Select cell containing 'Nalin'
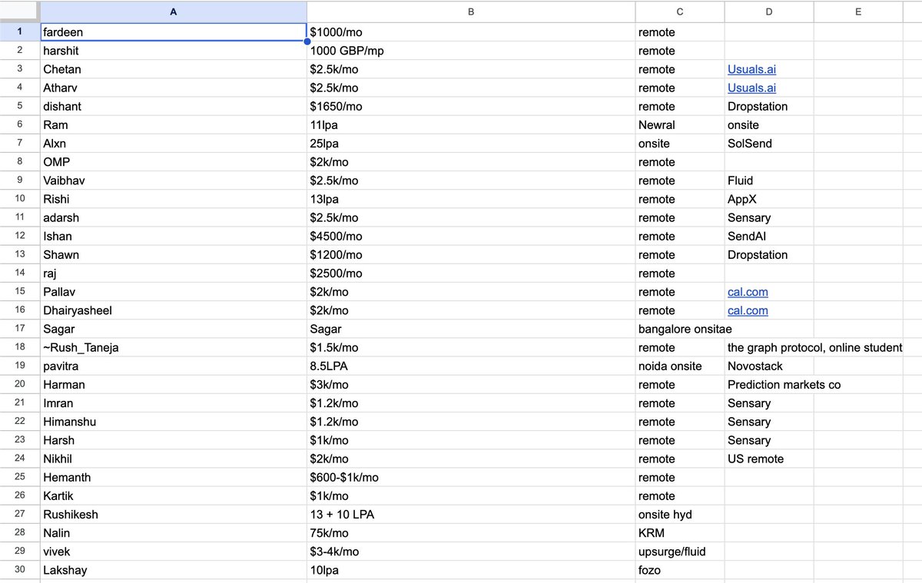Image resolution: width=922 pixels, height=583 pixels. [x=173, y=533]
